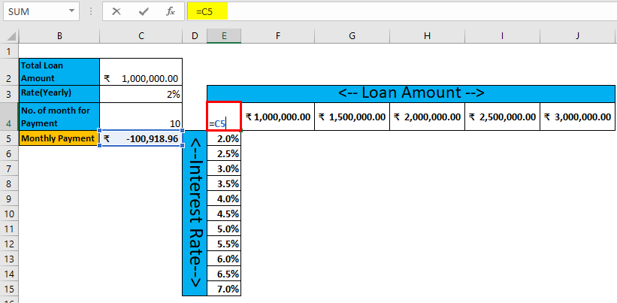Screen dimensions: 617x303
Task: Click the loan value cell ₹ 1,000,000.00 in column C
Action: click(x=141, y=72)
